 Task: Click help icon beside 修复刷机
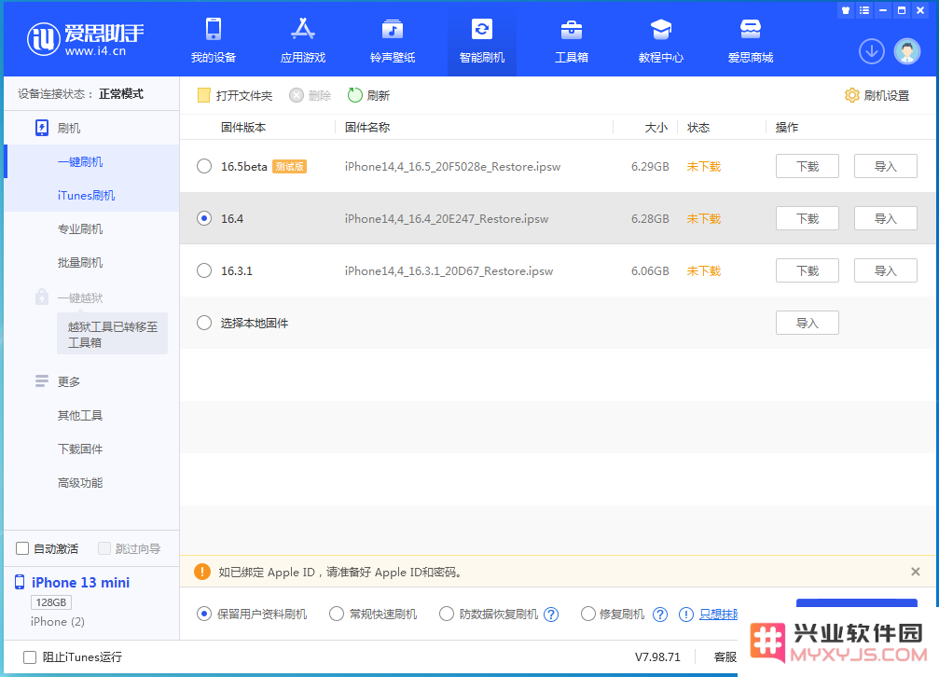[660, 615]
